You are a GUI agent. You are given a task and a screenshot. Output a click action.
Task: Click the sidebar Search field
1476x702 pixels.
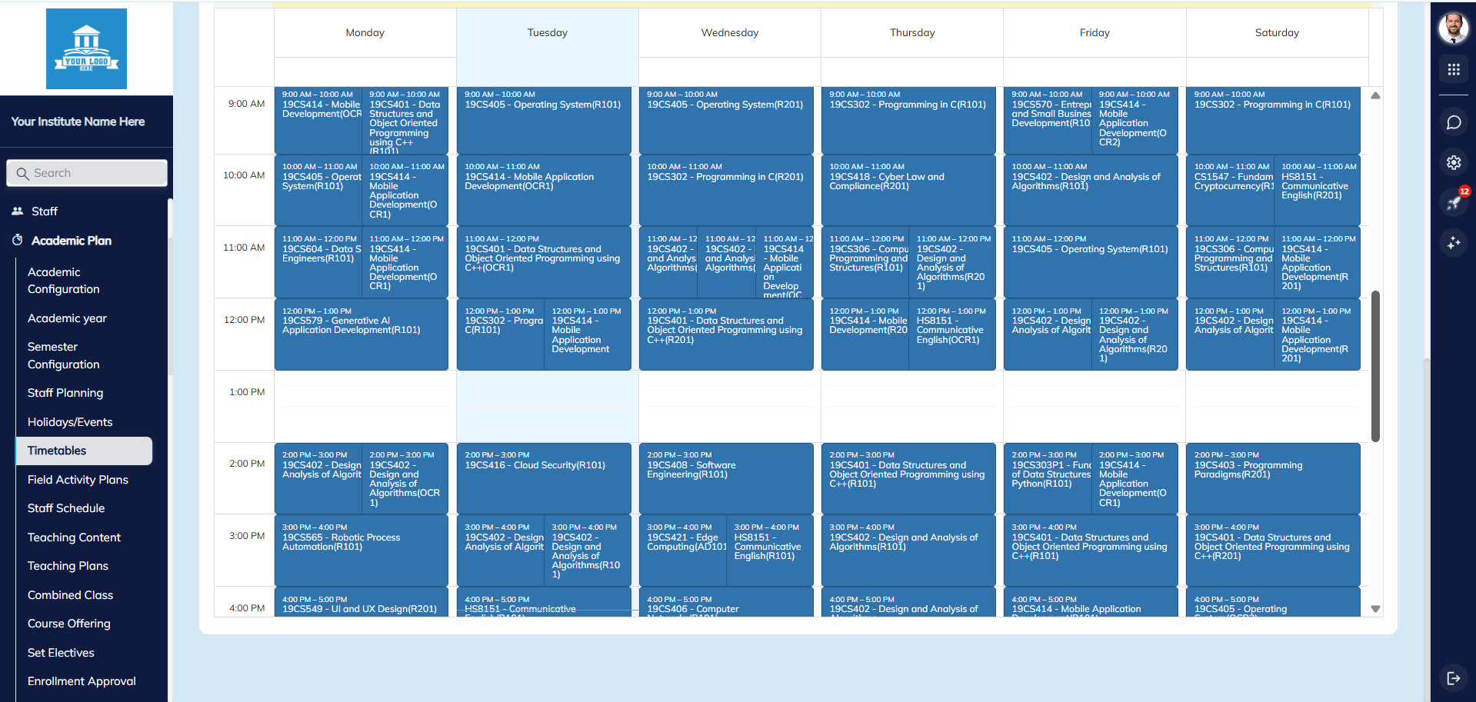(x=87, y=173)
